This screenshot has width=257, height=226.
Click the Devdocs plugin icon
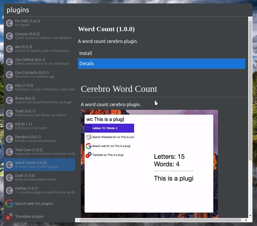click(9, 139)
